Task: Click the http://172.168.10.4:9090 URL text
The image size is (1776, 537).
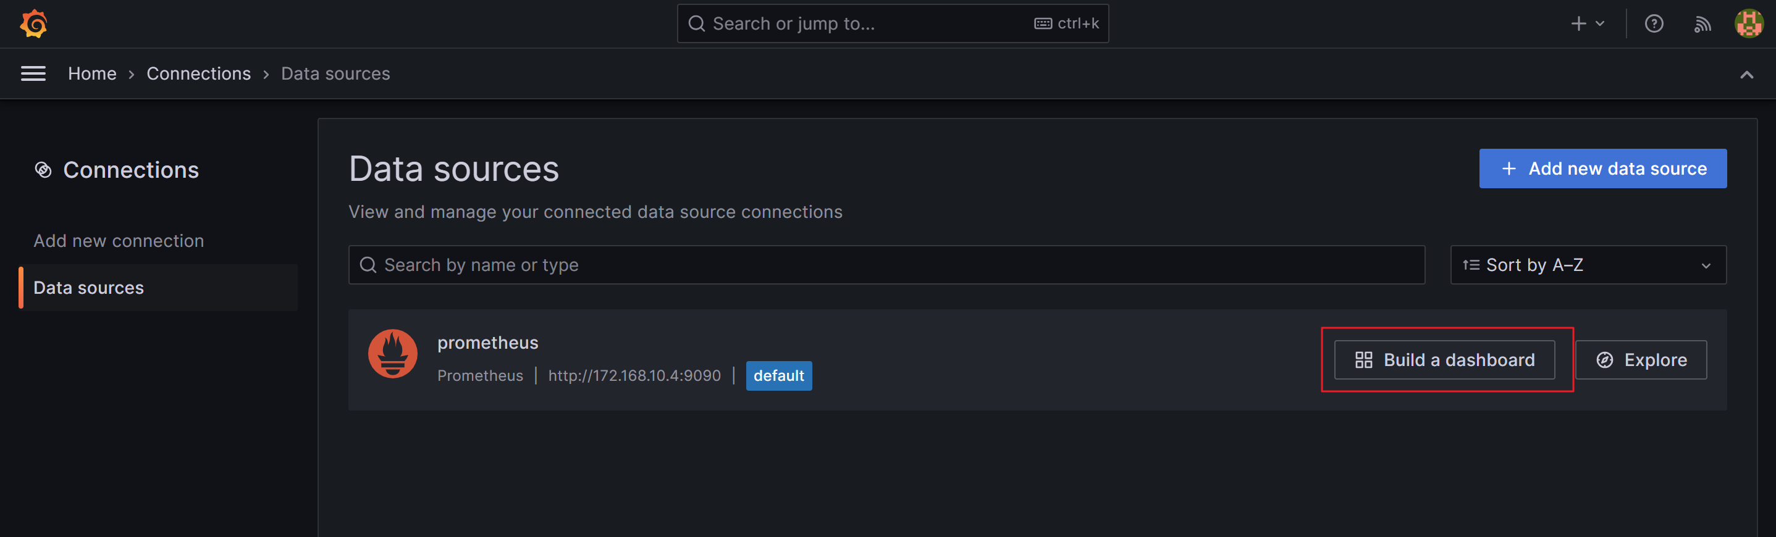Action: coord(634,376)
